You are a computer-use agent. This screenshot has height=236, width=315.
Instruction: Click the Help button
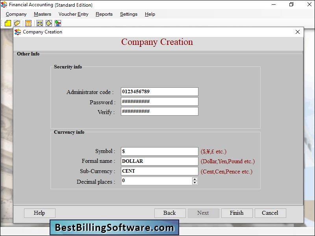39,213
